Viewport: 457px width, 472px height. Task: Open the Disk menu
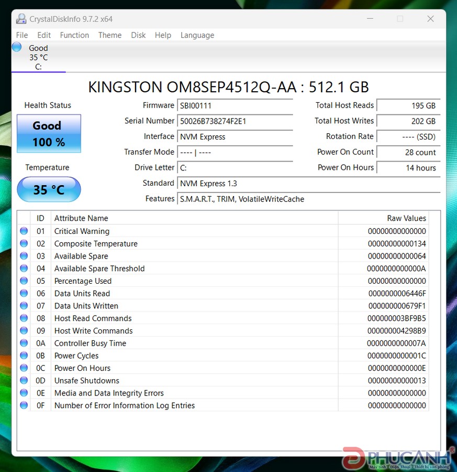138,35
